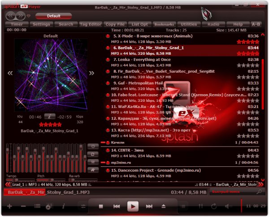Open track info via the bottom italic i icon
This screenshot has width=269, height=217.
[63, 206]
